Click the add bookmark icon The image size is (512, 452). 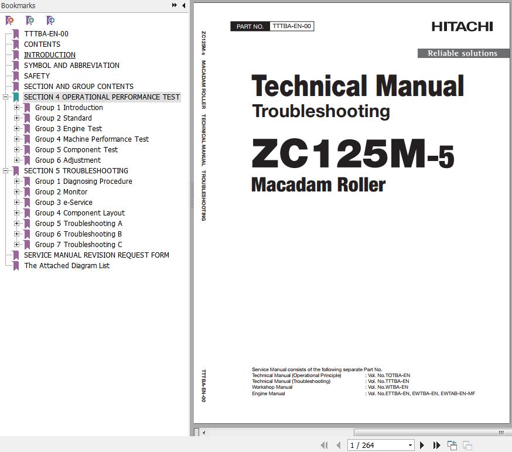[x=30, y=20]
